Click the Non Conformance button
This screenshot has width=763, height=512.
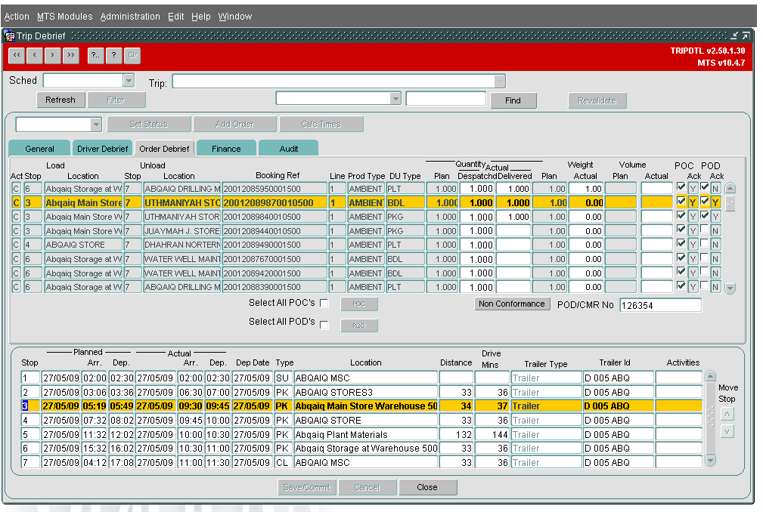click(511, 304)
